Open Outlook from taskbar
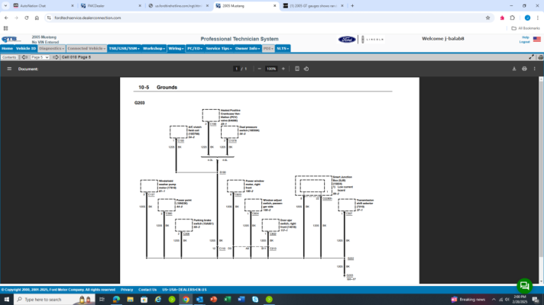This screenshot has width=544, height=305. click(199, 299)
